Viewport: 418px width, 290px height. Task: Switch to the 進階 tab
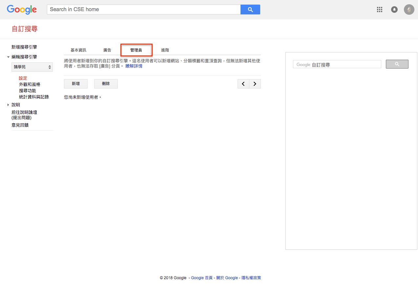[x=165, y=50]
